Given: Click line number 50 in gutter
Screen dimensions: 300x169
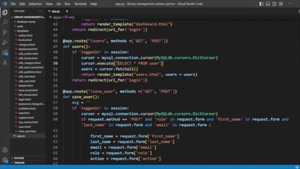Looking at the screenshot, I should tap(55, 63).
